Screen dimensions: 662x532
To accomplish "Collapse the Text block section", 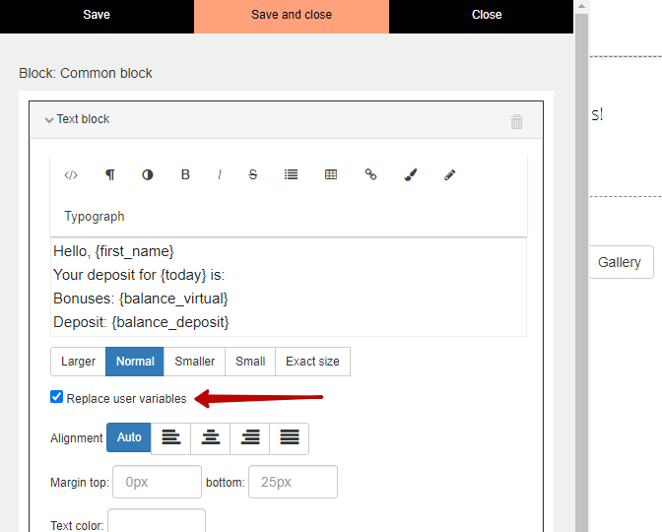I will (x=49, y=120).
